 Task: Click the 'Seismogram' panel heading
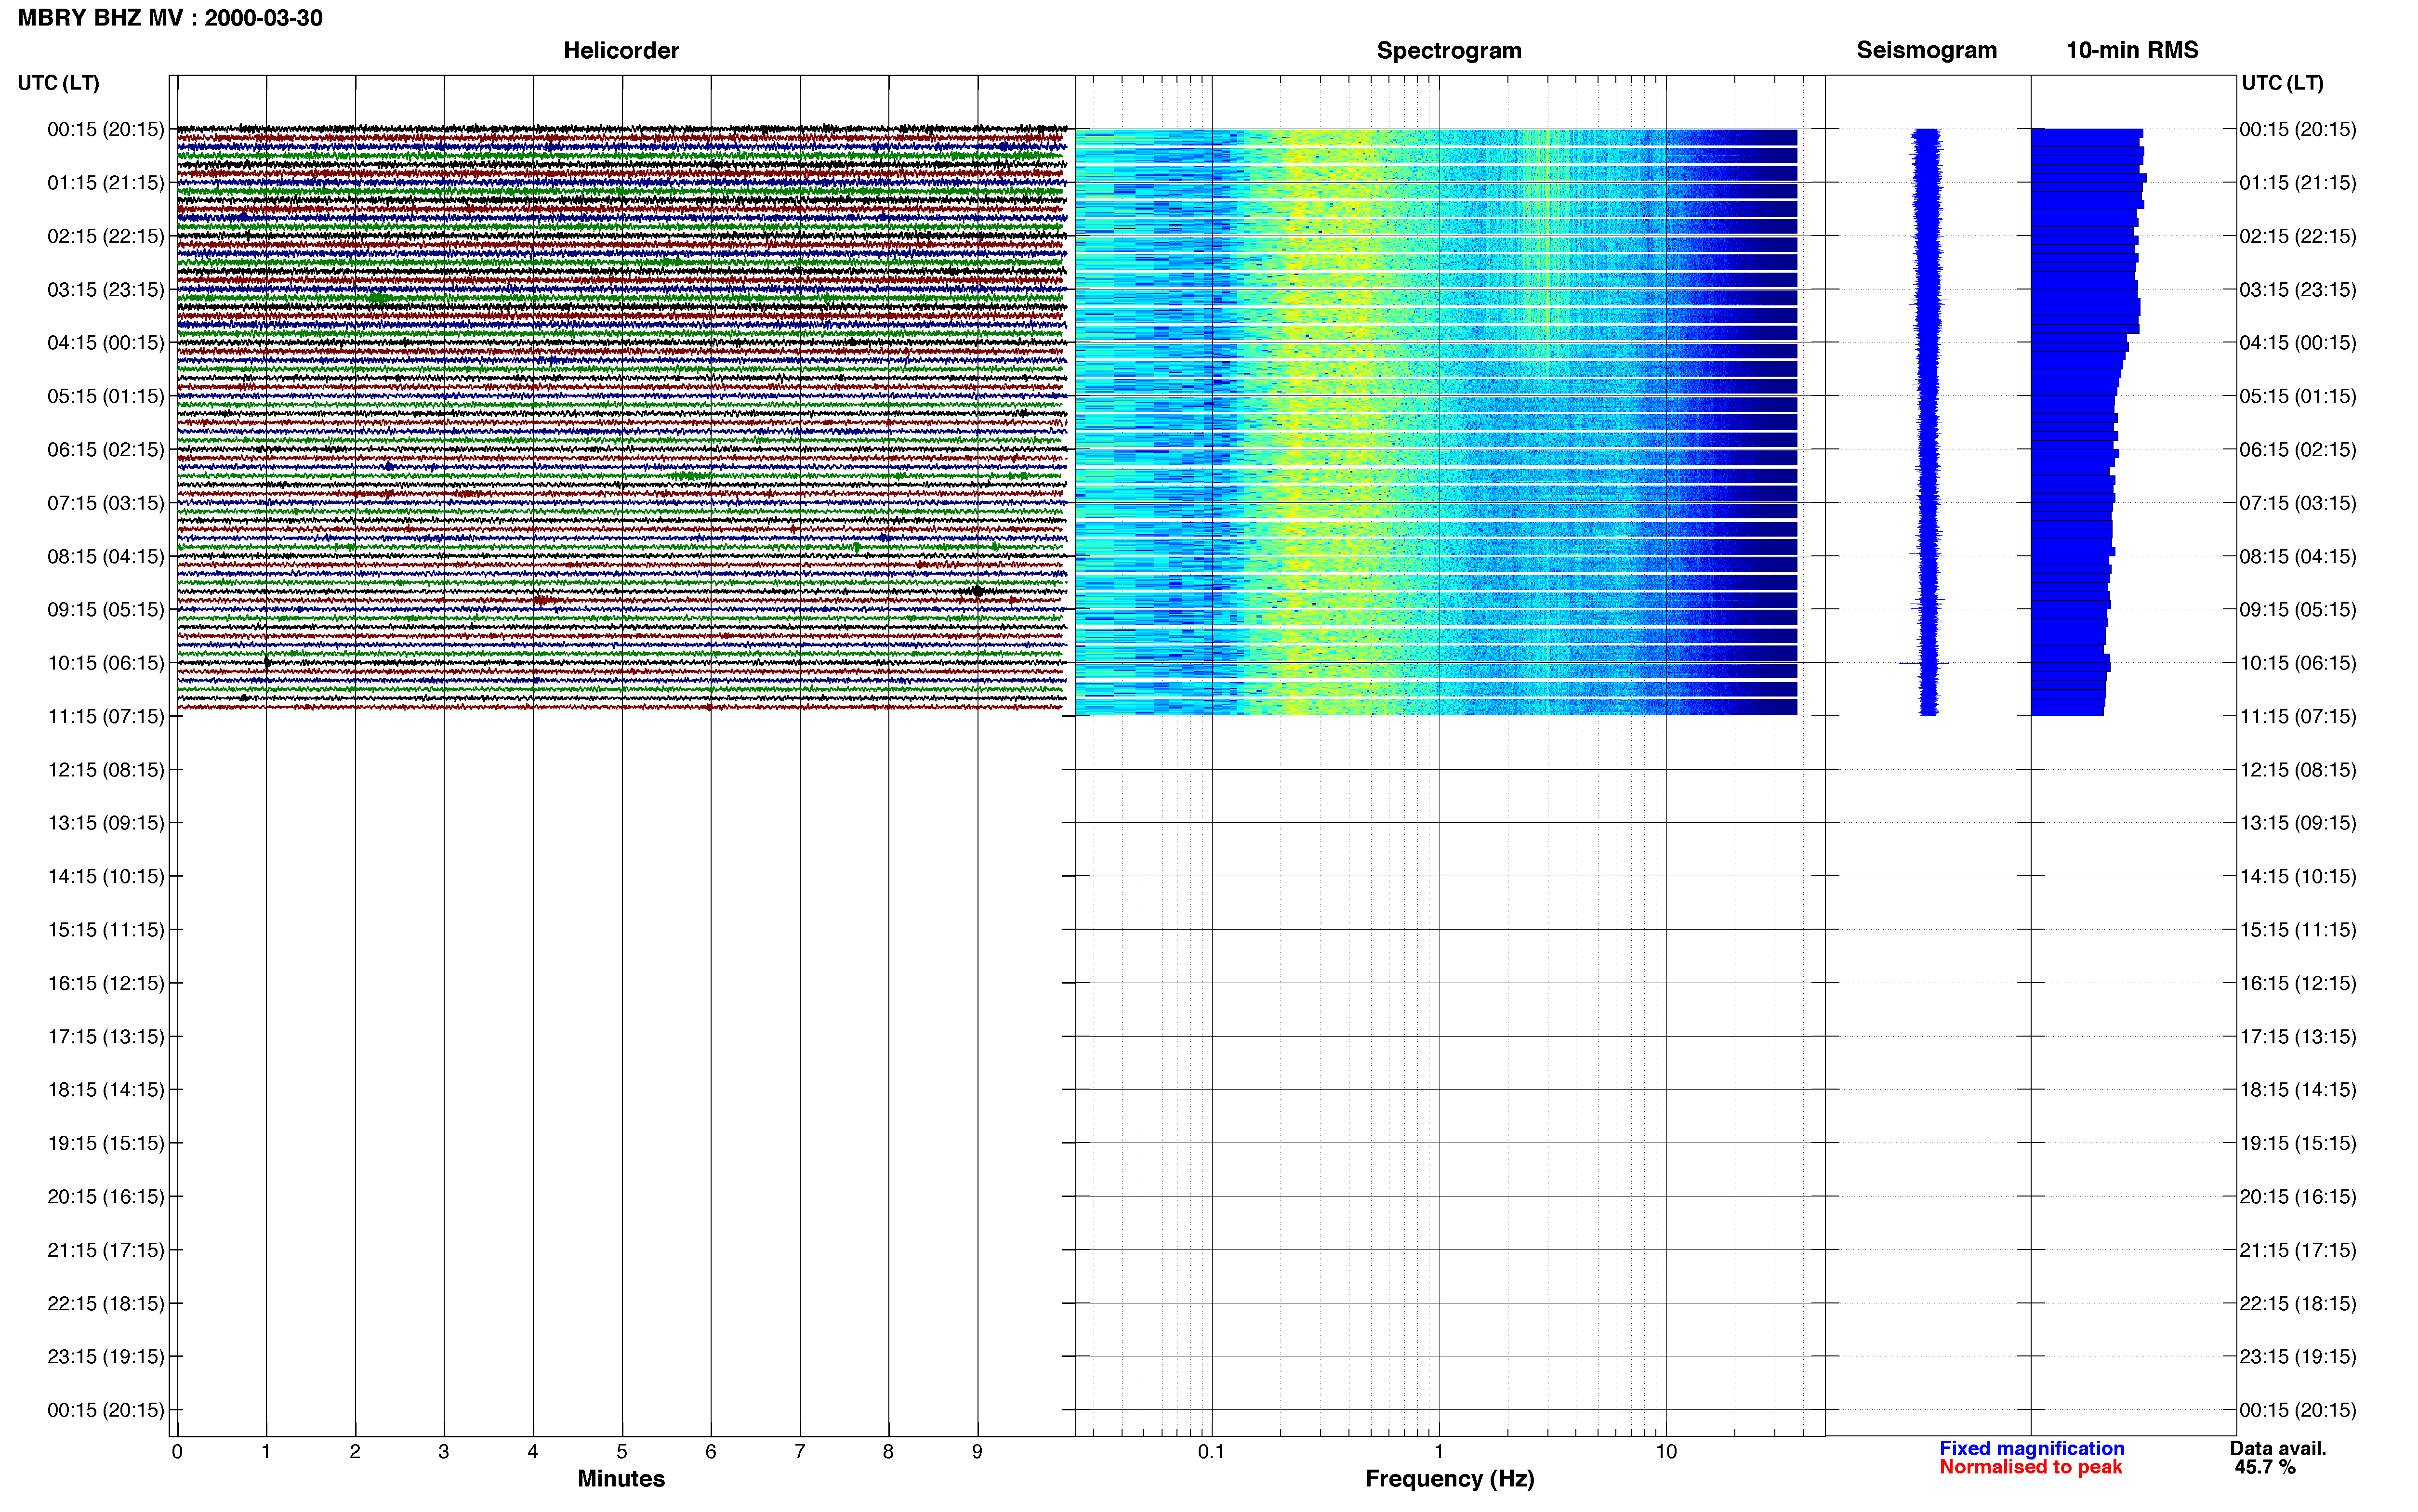[1926, 50]
